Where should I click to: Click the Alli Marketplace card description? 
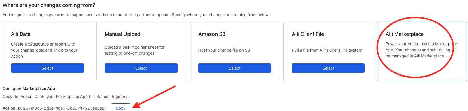click(422, 50)
